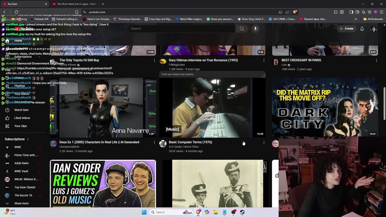Open the browser hamburger main menu
Screen dimensions: 386x217
[x=381, y=12]
